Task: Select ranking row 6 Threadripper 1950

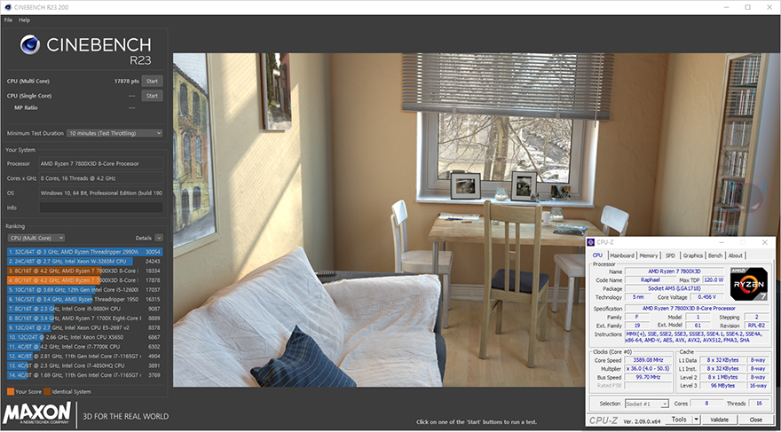Action: [x=84, y=299]
